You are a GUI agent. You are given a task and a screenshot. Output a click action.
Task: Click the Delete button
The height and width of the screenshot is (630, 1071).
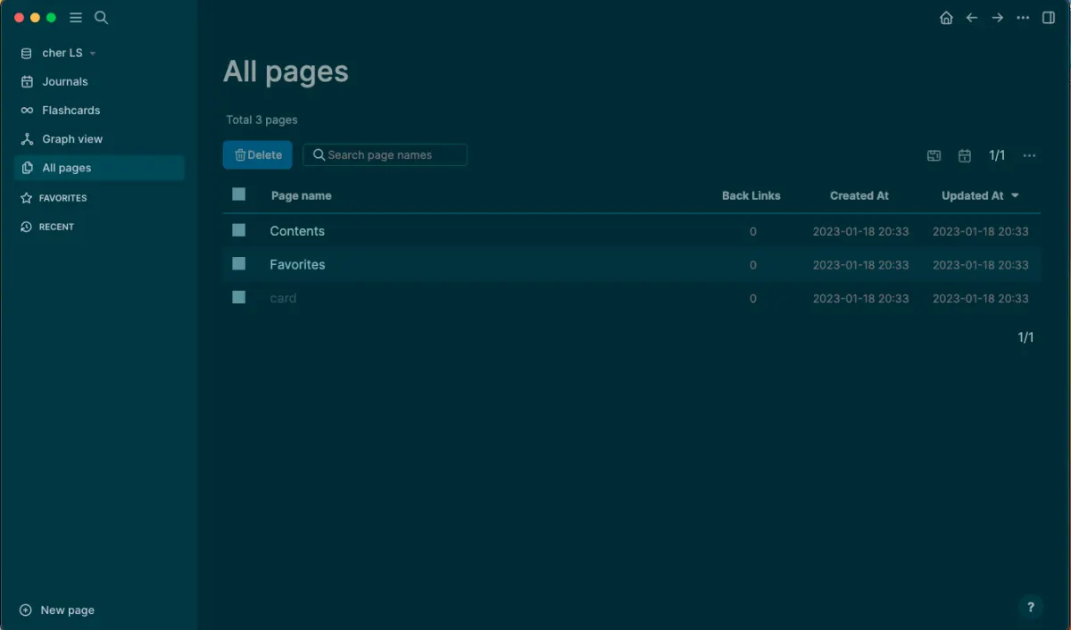click(258, 154)
